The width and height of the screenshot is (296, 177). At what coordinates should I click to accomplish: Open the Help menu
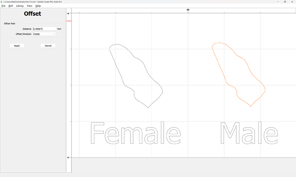[x=38, y=6]
